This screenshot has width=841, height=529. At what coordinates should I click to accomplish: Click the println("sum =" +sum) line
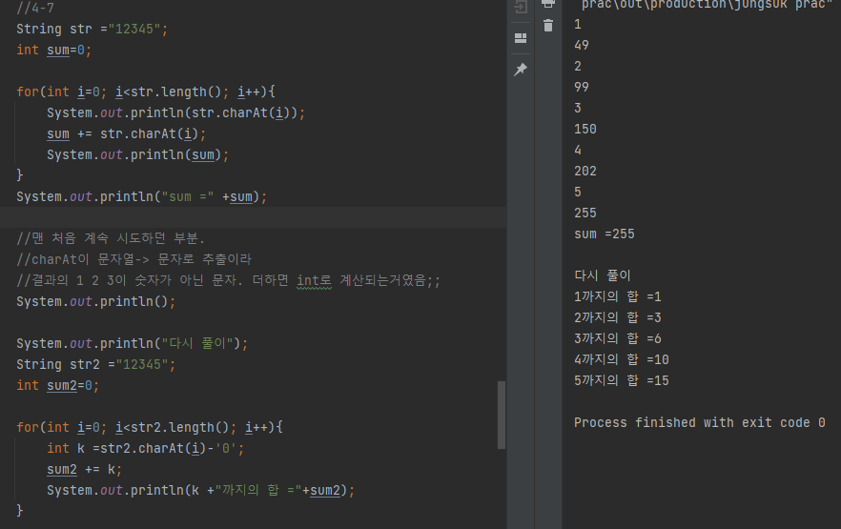pos(141,196)
